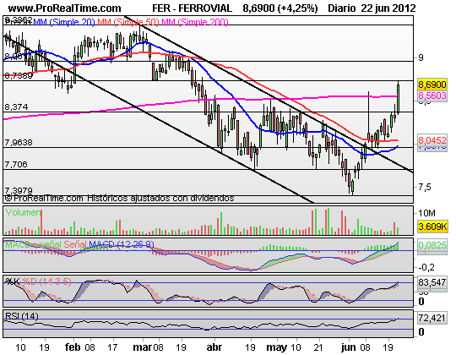456x355 pixels.
Task: Click the jun month marker on time axis
Action: point(349,347)
